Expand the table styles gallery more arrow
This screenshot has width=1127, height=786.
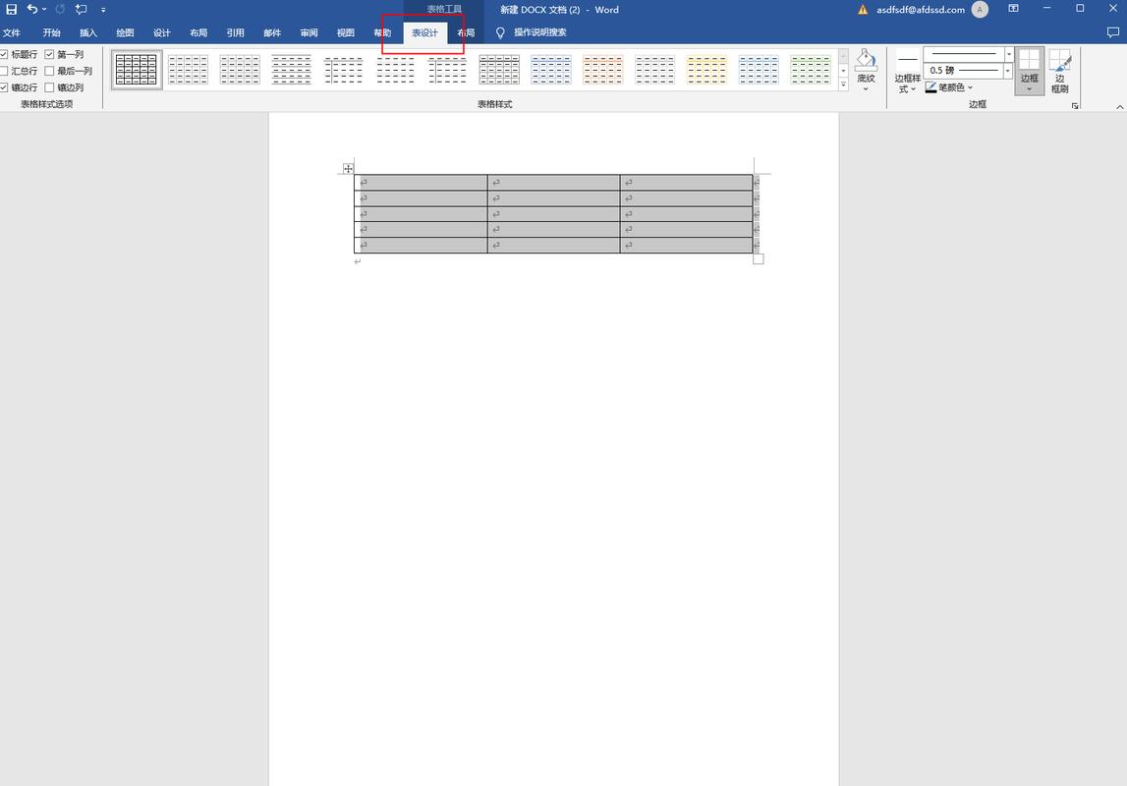click(x=844, y=84)
